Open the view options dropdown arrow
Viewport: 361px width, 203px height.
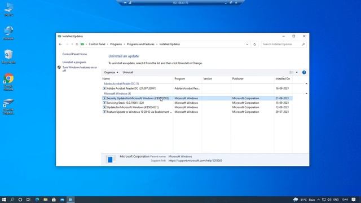[x=297, y=72]
